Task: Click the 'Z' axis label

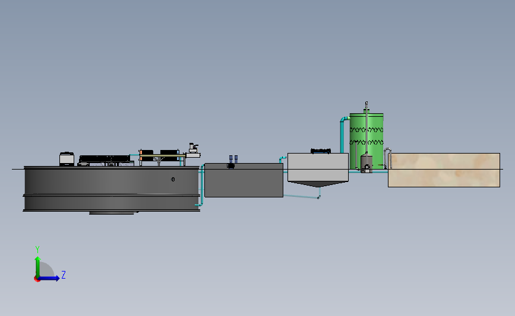Action: click(x=64, y=274)
